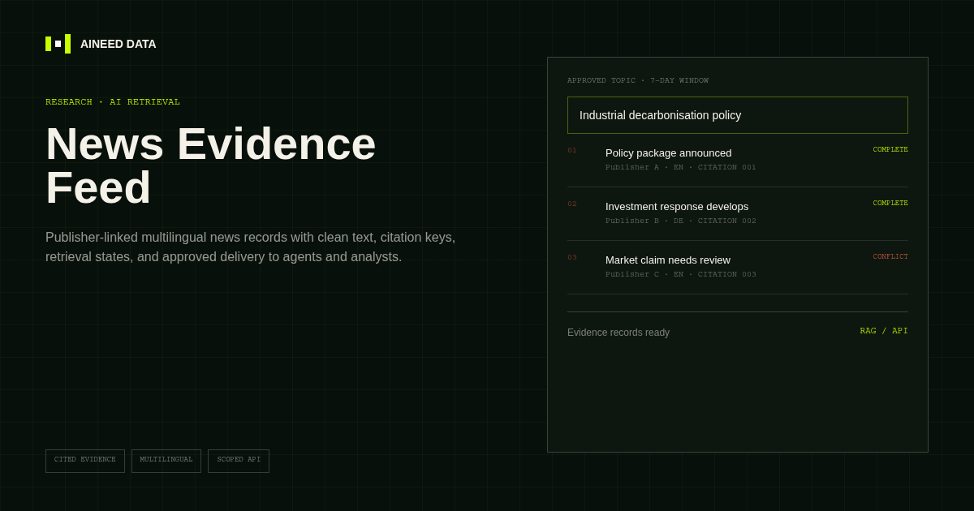Select the RESEARCH · AI RETRIEVAL label
Screen dimensions: 974x511
pyautogui.click(x=113, y=102)
